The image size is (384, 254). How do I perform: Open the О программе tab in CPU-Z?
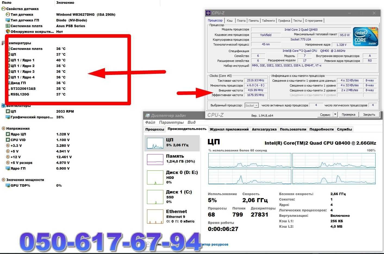[314, 21]
